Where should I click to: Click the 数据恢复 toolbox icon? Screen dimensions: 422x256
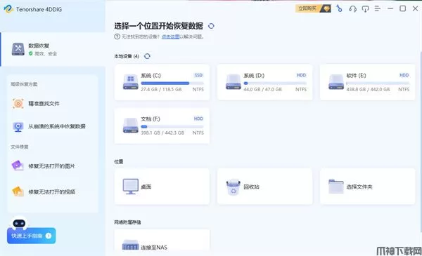pos(18,49)
